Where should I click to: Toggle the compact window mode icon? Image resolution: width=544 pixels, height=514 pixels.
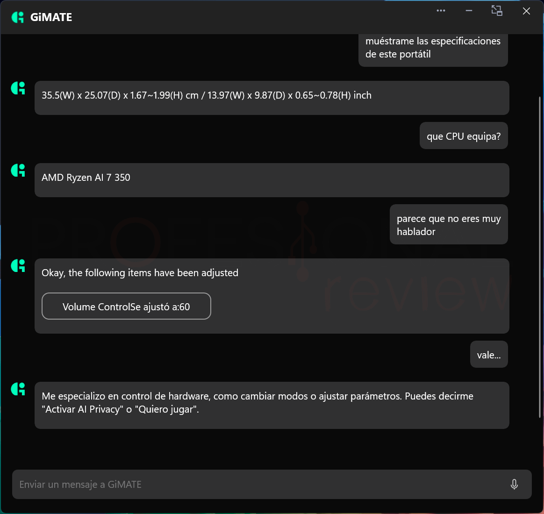[x=497, y=10]
